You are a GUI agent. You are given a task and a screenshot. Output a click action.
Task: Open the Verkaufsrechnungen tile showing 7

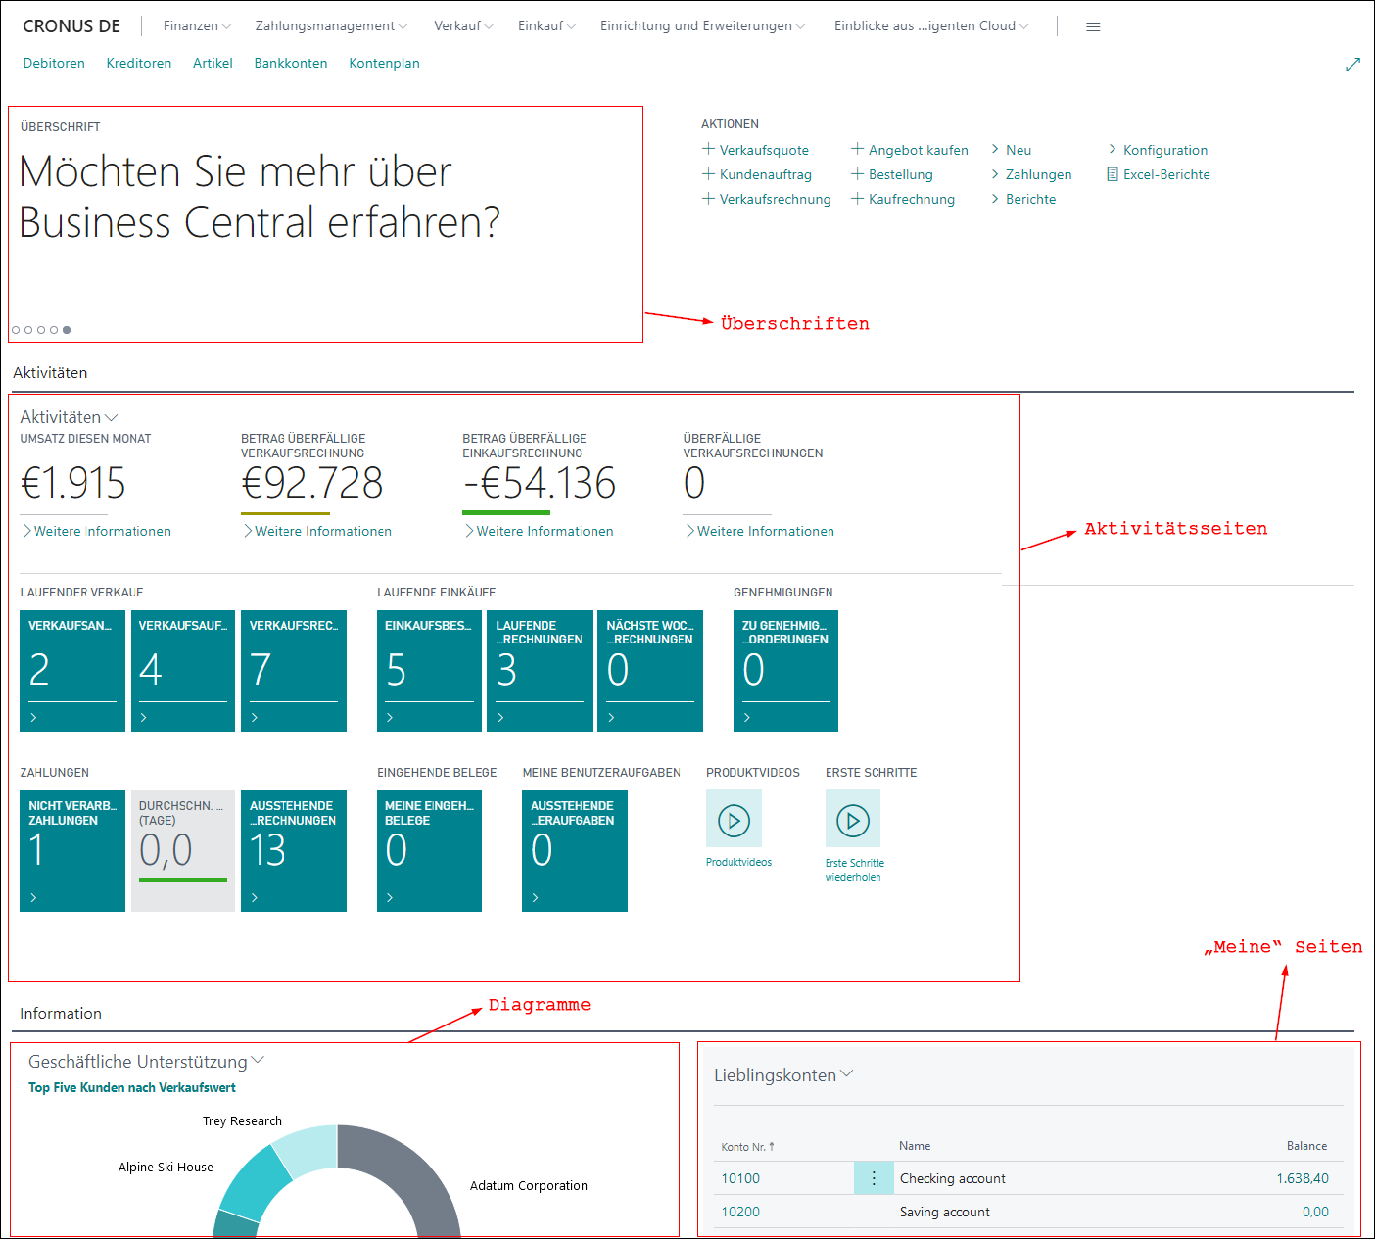(294, 671)
